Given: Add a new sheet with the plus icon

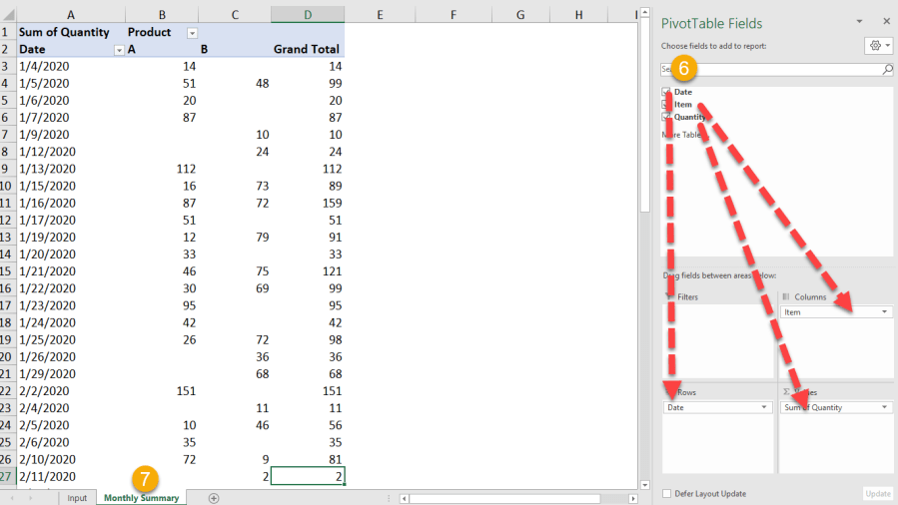Looking at the screenshot, I should click(214, 498).
